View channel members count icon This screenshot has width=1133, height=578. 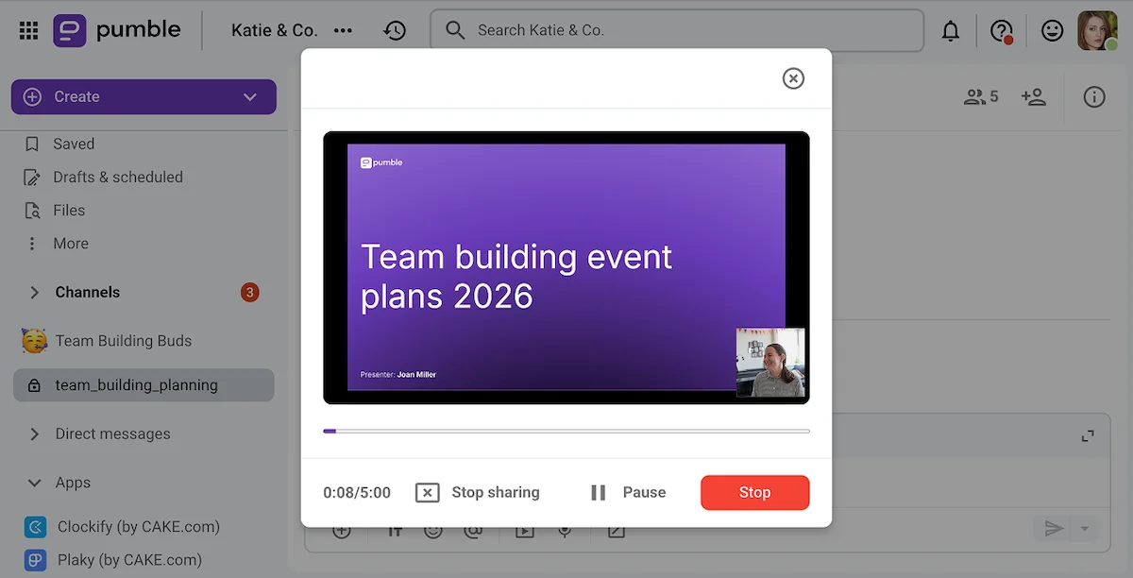pos(980,96)
